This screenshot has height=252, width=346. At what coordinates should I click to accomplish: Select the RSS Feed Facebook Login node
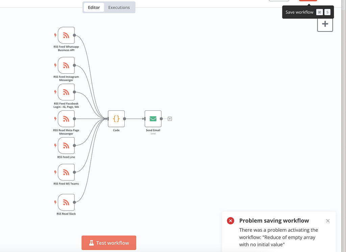(x=66, y=92)
